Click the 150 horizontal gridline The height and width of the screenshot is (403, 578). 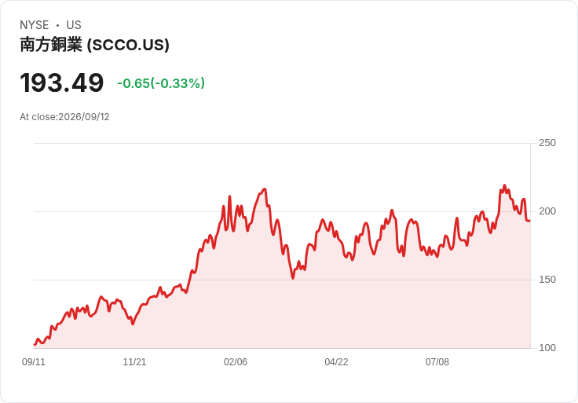282,280
